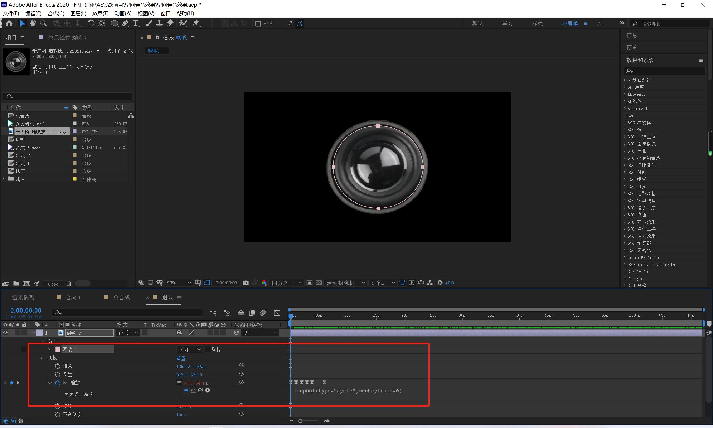The width and height of the screenshot is (713, 428).
Task: Click delete trash icon in project panel
Action: (69, 283)
